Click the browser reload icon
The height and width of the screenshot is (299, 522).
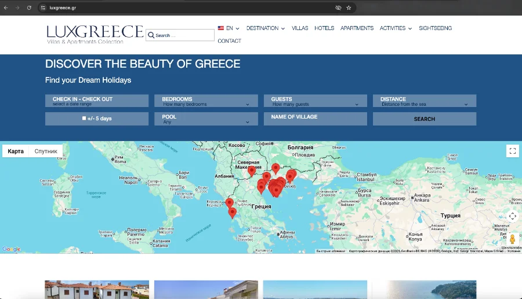point(29,8)
